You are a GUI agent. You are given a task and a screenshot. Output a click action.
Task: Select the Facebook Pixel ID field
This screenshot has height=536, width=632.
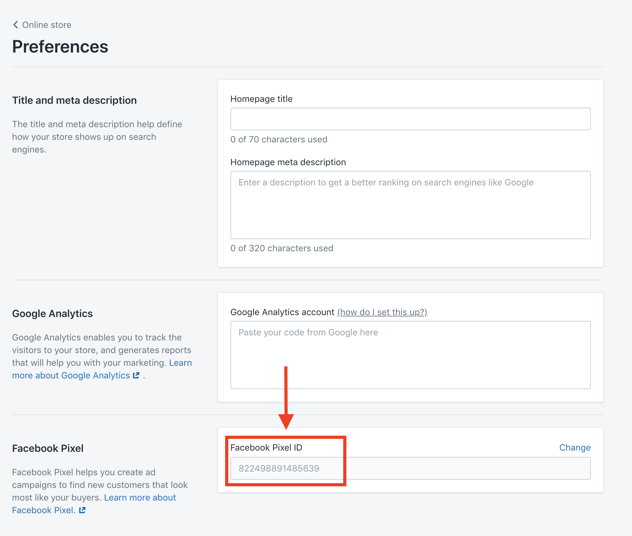click(410, 468)
